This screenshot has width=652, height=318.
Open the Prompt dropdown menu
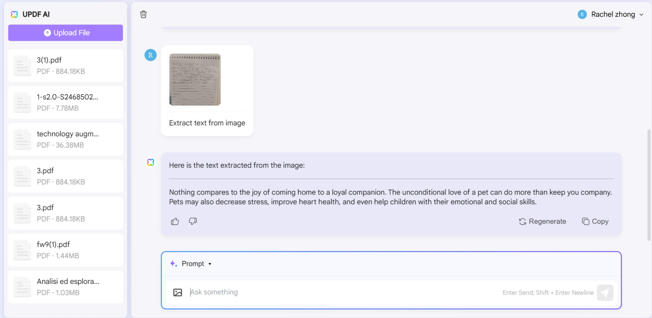pyautogui.click(x=196, y=264)
